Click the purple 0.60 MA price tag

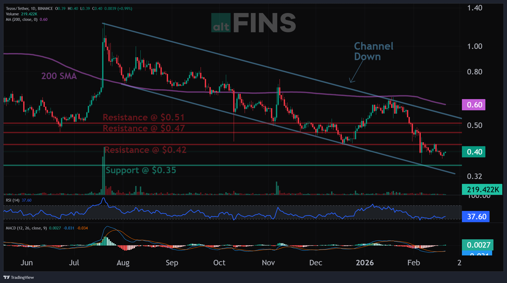coord(473,105)
